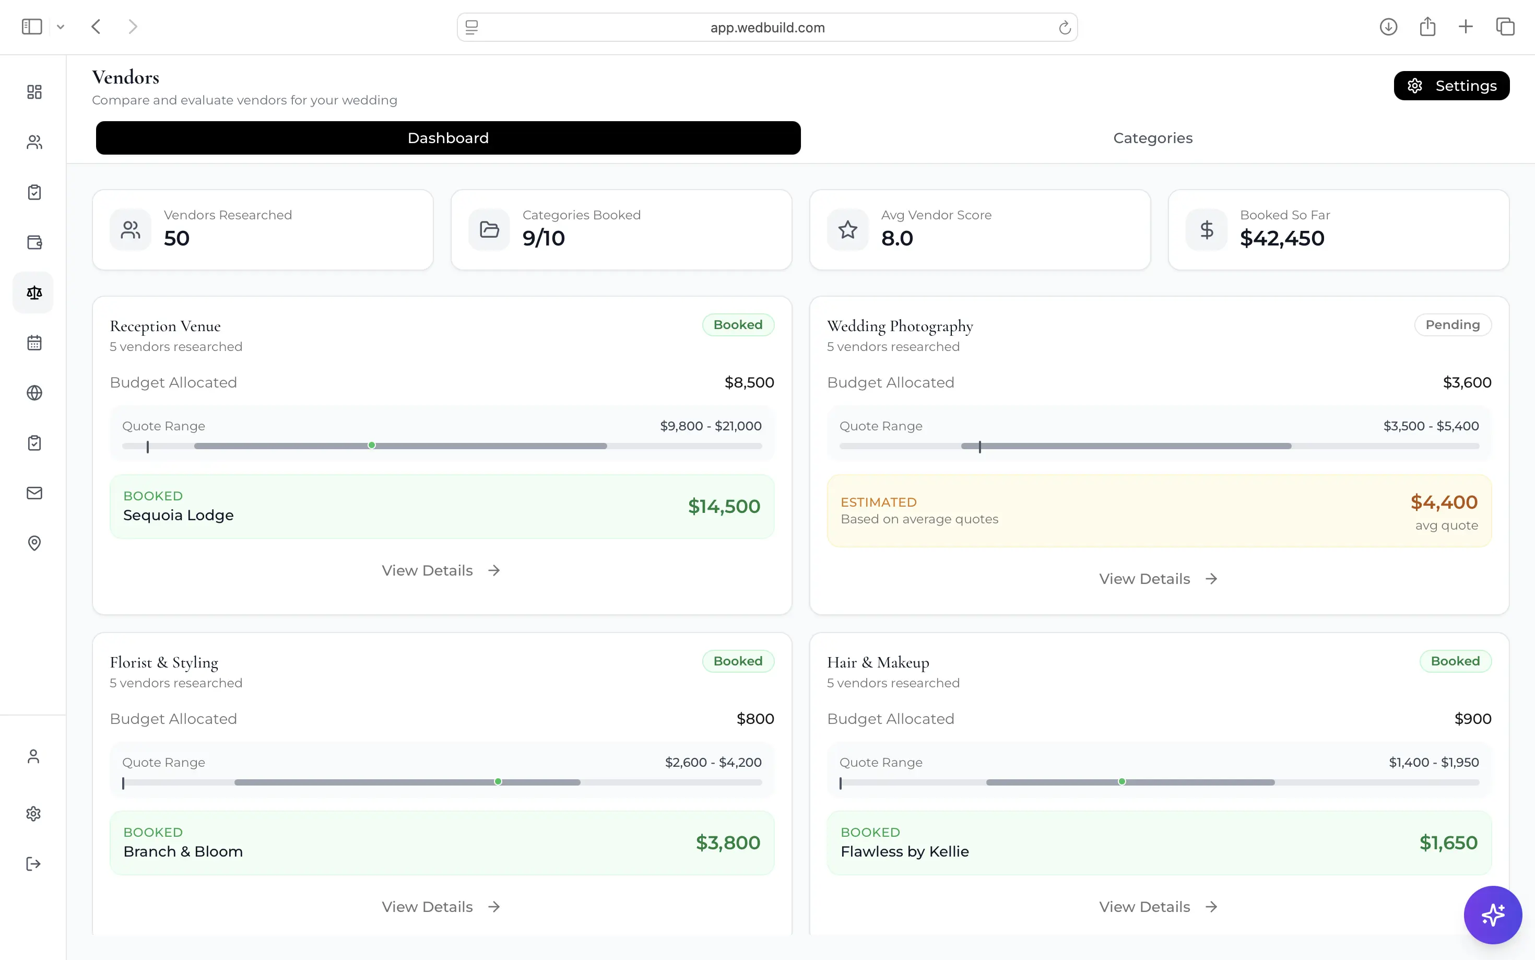Select the scales vendors icon in sidebar
The image size is (1535, 960).
pos(34,292)
